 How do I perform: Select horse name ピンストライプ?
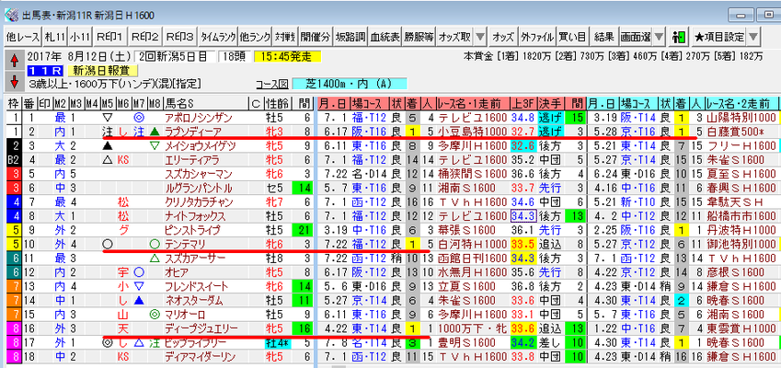(x=191, y=230)
